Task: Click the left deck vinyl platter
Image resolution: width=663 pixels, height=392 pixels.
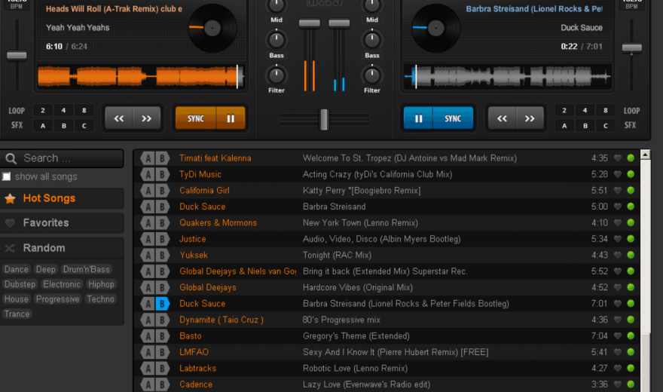Action: (212, 29)
